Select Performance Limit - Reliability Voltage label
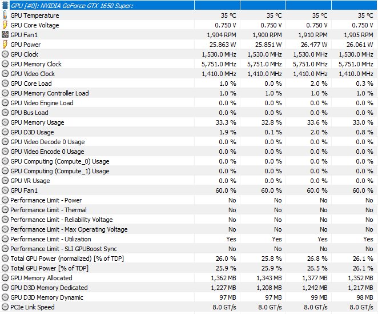The width and height of the screenshot is (378, 314). 62,220
